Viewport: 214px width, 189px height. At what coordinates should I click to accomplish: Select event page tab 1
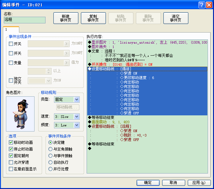(11, 29)
